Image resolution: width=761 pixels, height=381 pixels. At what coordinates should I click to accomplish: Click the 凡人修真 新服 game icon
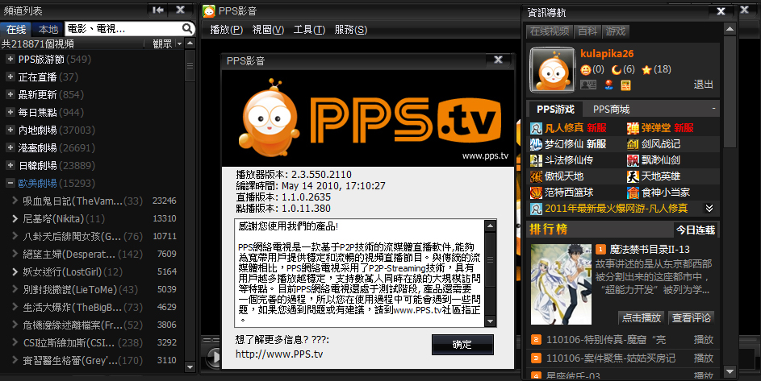(x=536, y=128)
